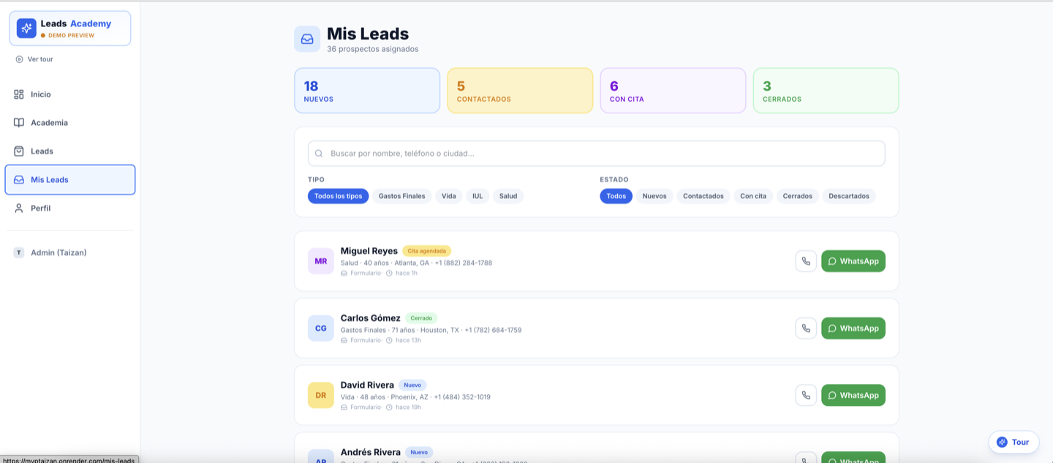Click the phone icon for Carlos Gómez
1053x463 pixels.
[806, 328]
